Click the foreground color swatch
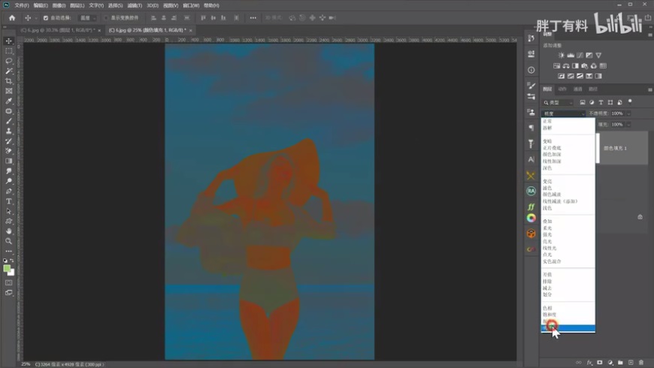The image size is (654, 368). (7, 268)
